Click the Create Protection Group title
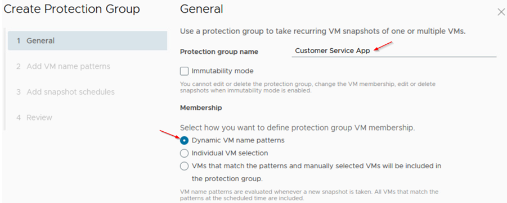Screen dimensions: 507x203 click(71, 9)
